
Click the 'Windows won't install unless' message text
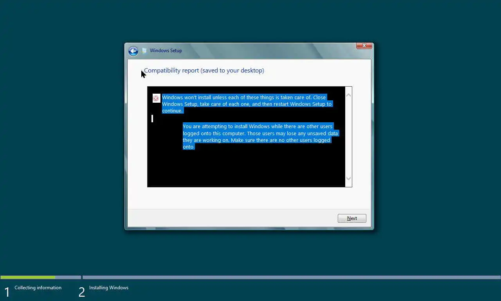click(x=247, y=104)
